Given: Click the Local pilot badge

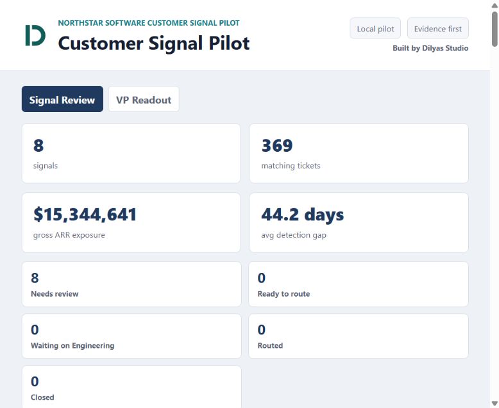Looking at the screenshot, I should pos(375,29).
